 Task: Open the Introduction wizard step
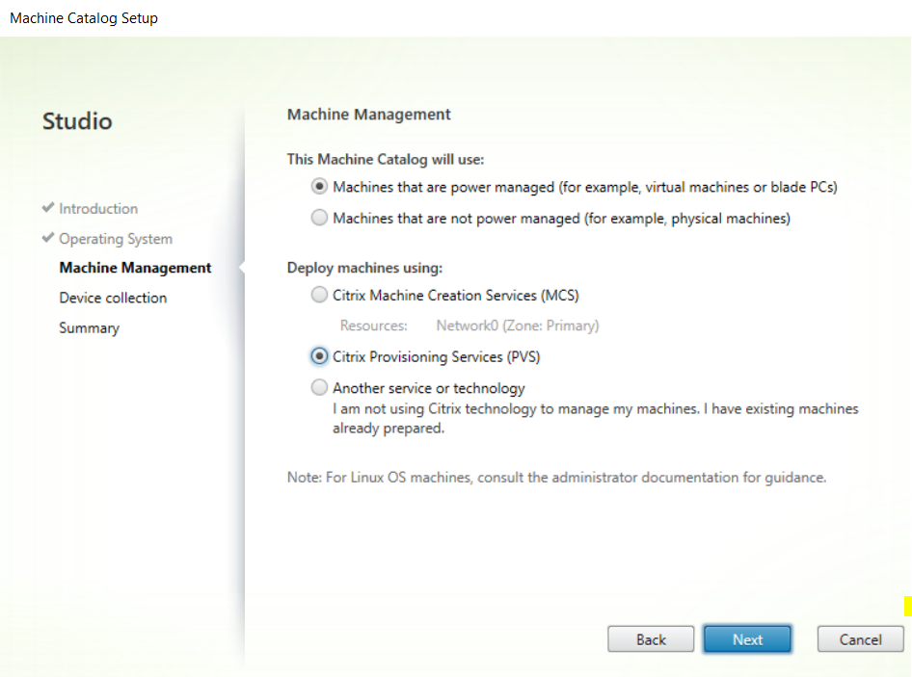98,209
